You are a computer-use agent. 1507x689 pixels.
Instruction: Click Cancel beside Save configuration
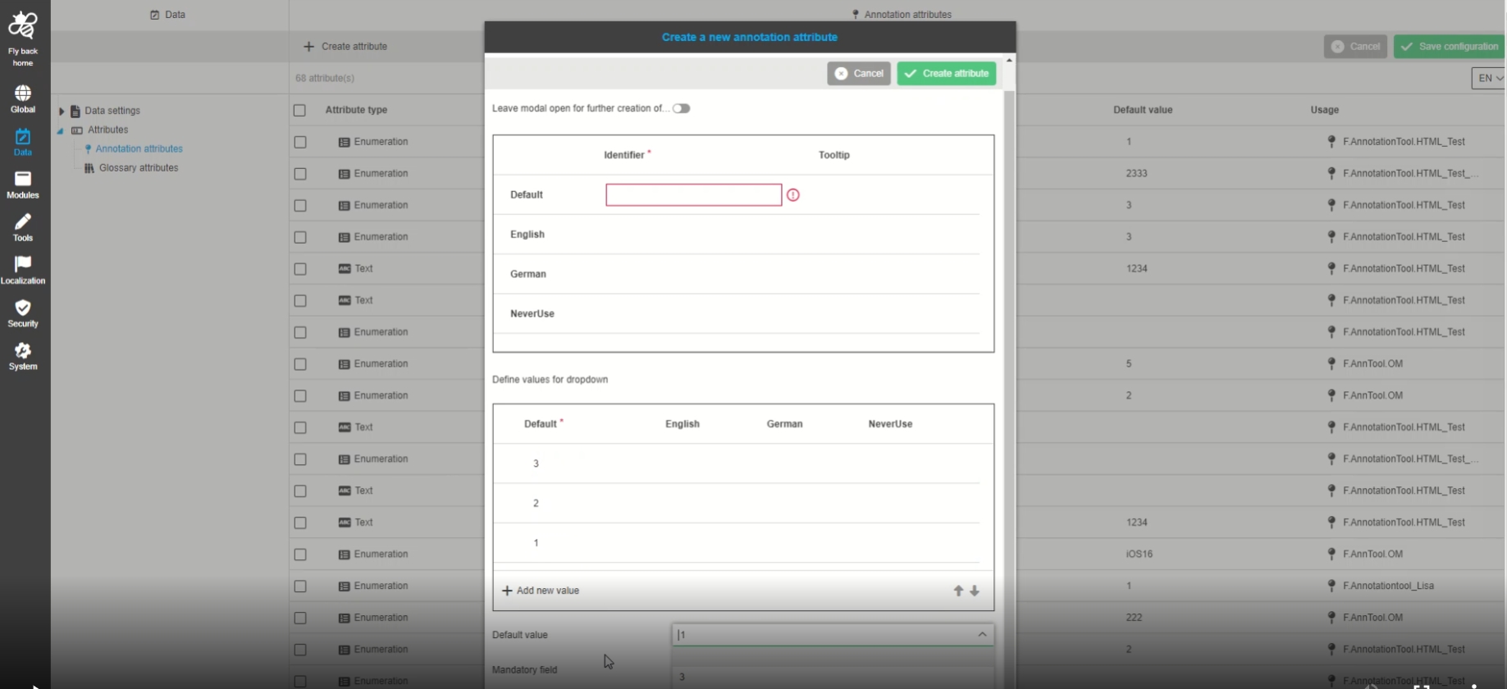pos(1355,47)
